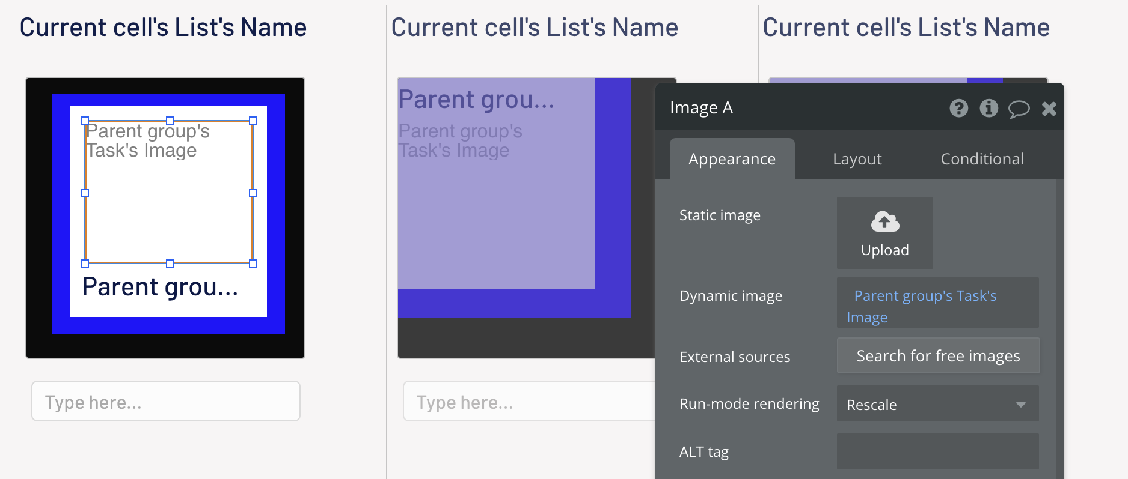The width and height of the screenshot is (1128, 479).
Task: Switch to the Layout tab
Action: (x=857, y=159)
